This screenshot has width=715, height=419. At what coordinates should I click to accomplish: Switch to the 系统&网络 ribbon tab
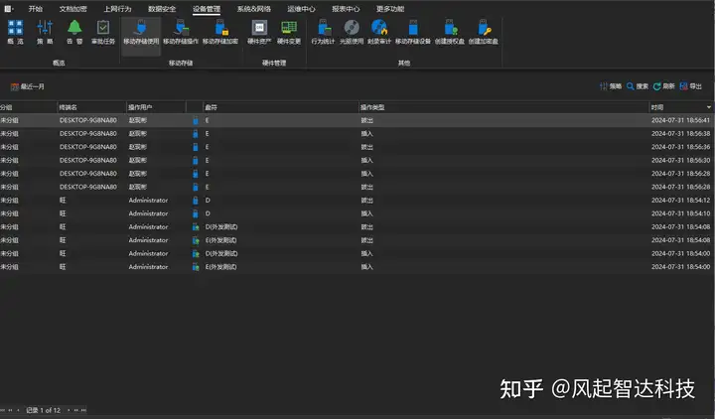tap(254, 9)
